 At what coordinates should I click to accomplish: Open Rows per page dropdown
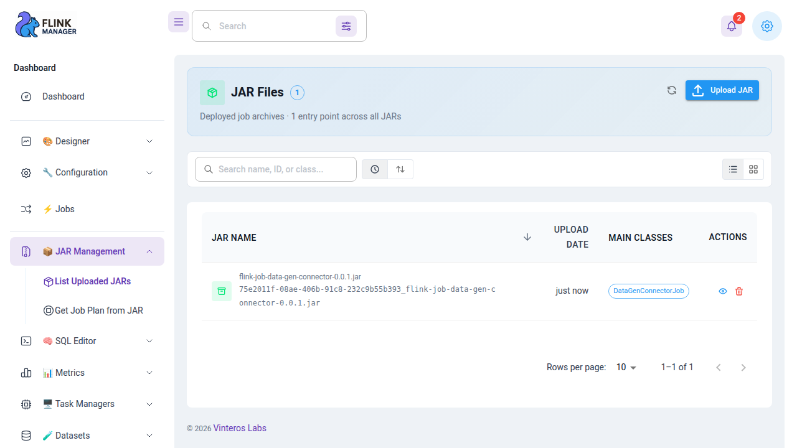626,367
